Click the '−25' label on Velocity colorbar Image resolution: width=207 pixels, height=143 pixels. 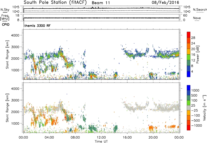(x=195, y=110)
